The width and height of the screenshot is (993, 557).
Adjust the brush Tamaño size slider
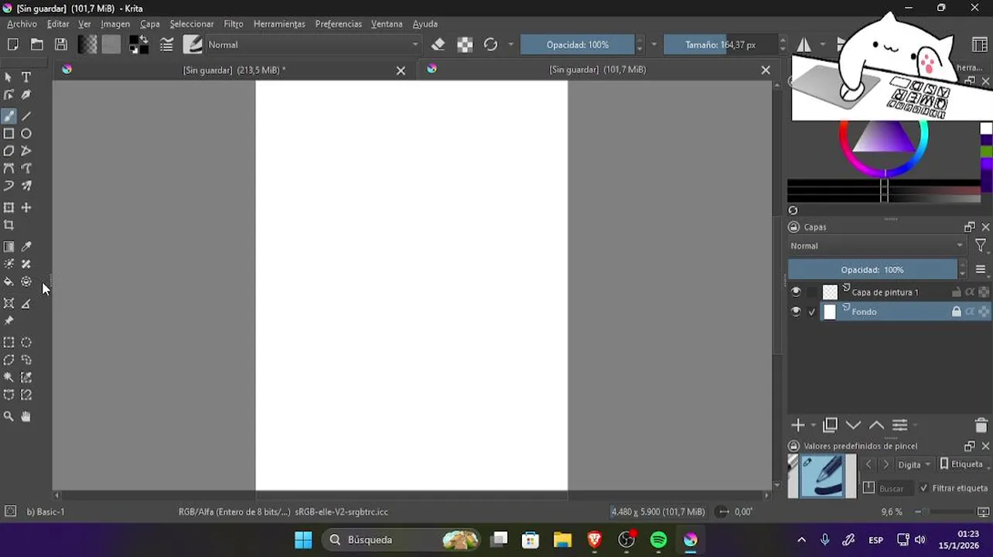721,45
